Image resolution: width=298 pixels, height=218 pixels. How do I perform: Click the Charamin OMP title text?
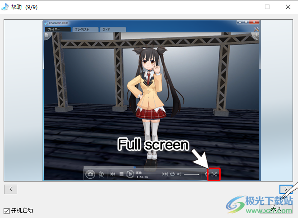58,23
